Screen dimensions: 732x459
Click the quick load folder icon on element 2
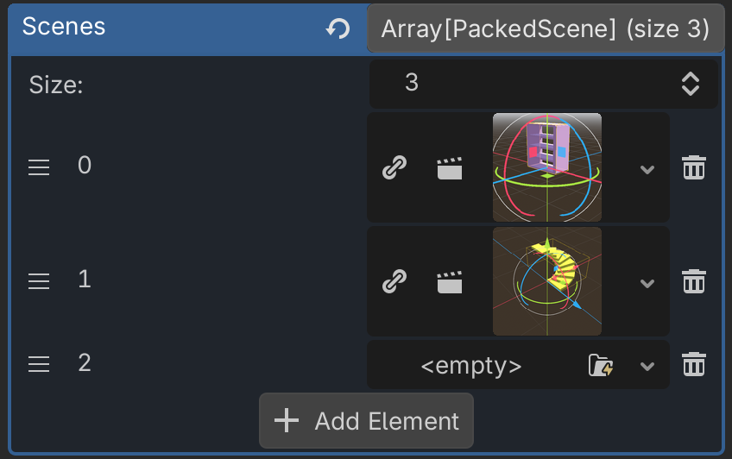pos(600,366)
